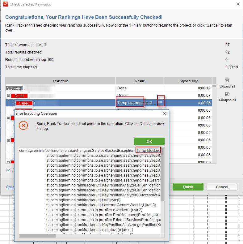The image size is (243, 244).
Task: Click the Results found within top 100 label
Action: (x=30, y=60)
